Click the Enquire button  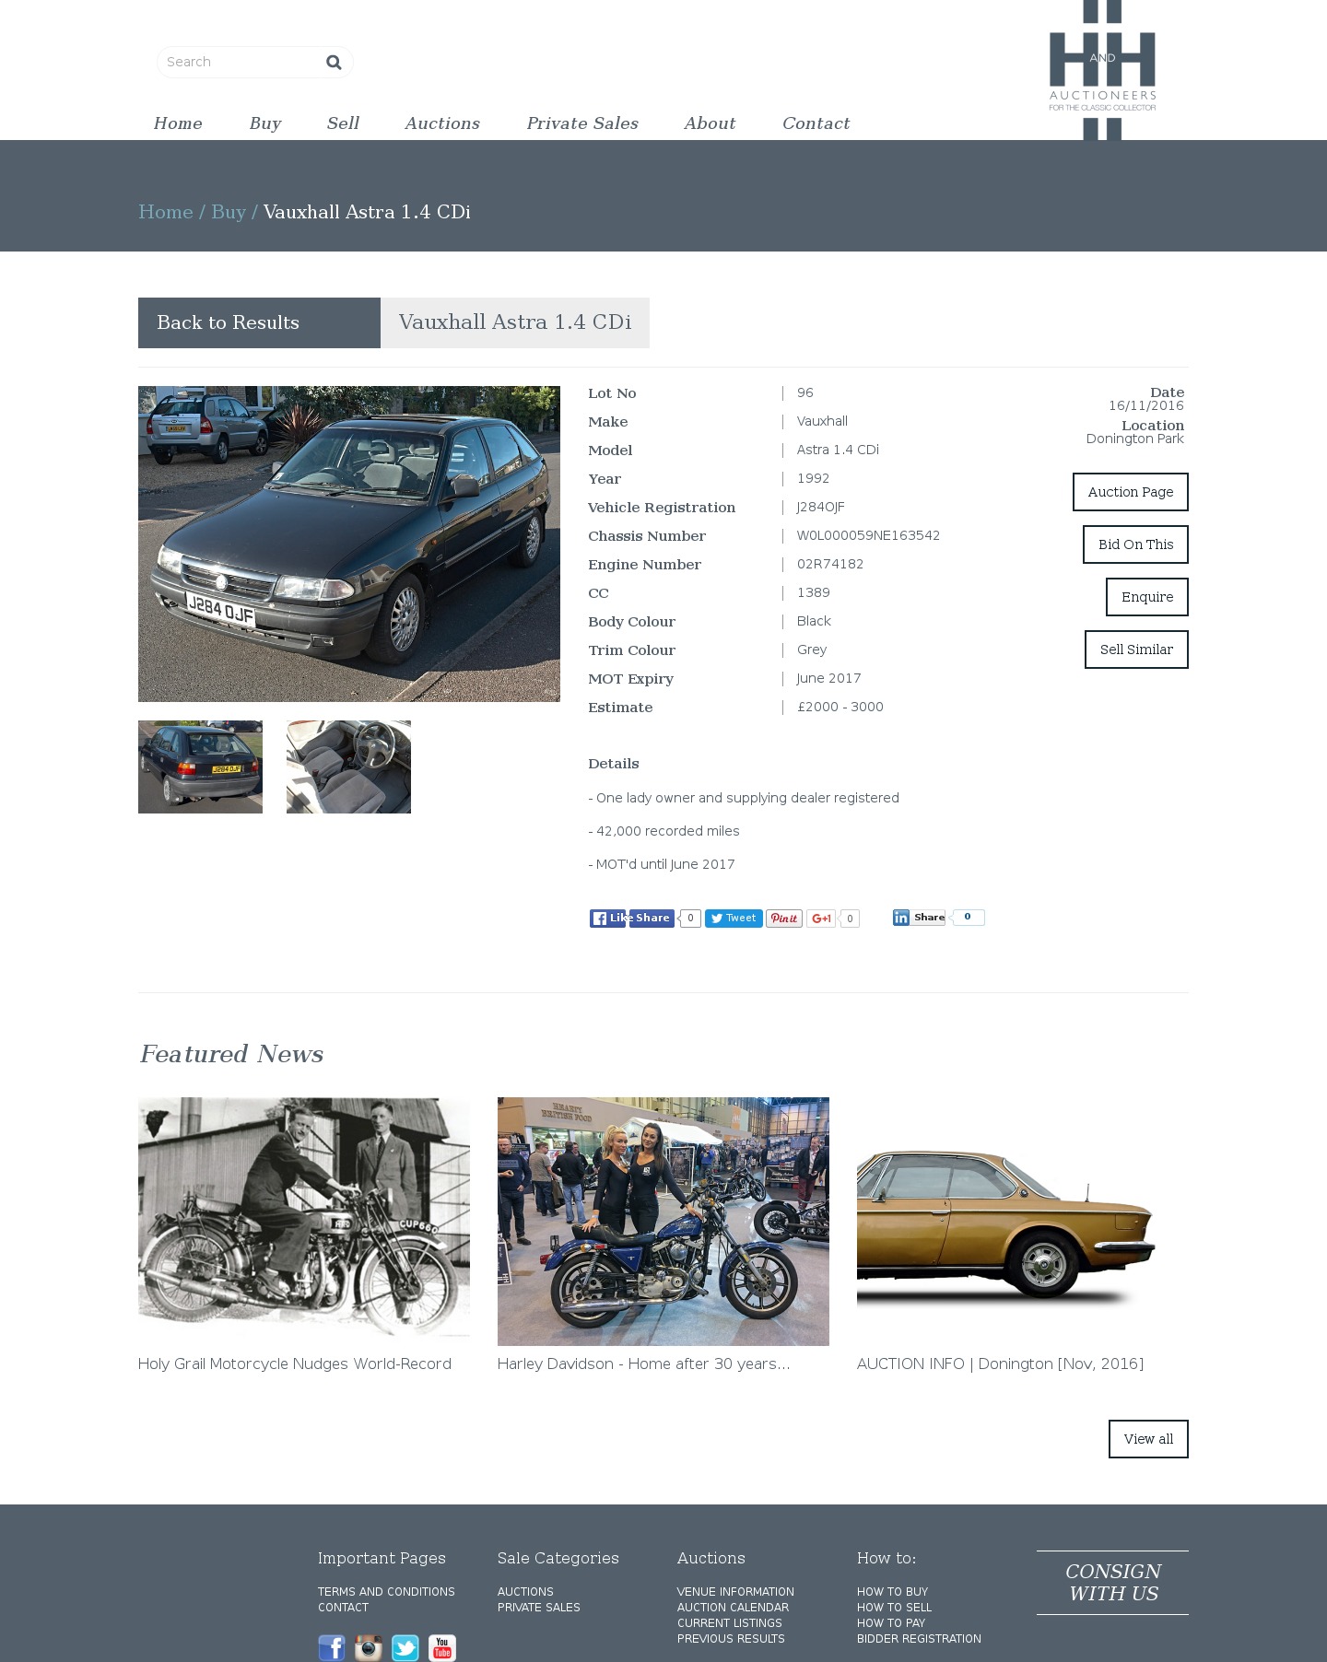click(1147, 597)
